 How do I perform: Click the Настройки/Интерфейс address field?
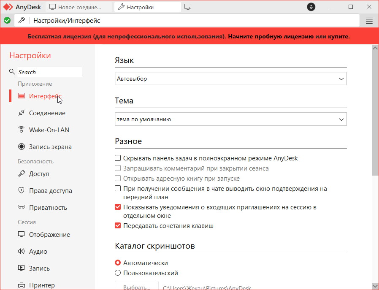click(187, 21)
